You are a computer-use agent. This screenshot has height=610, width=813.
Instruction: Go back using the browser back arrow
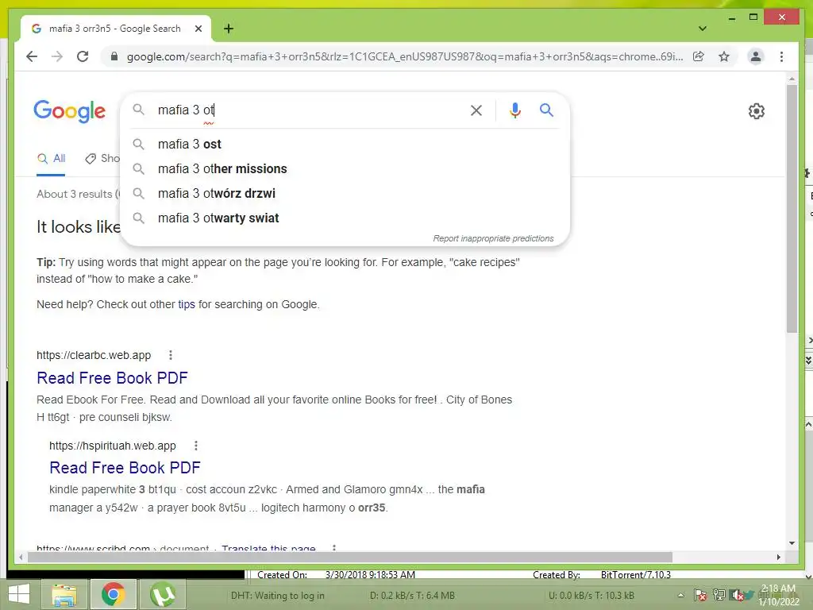[x=32, y=56]
